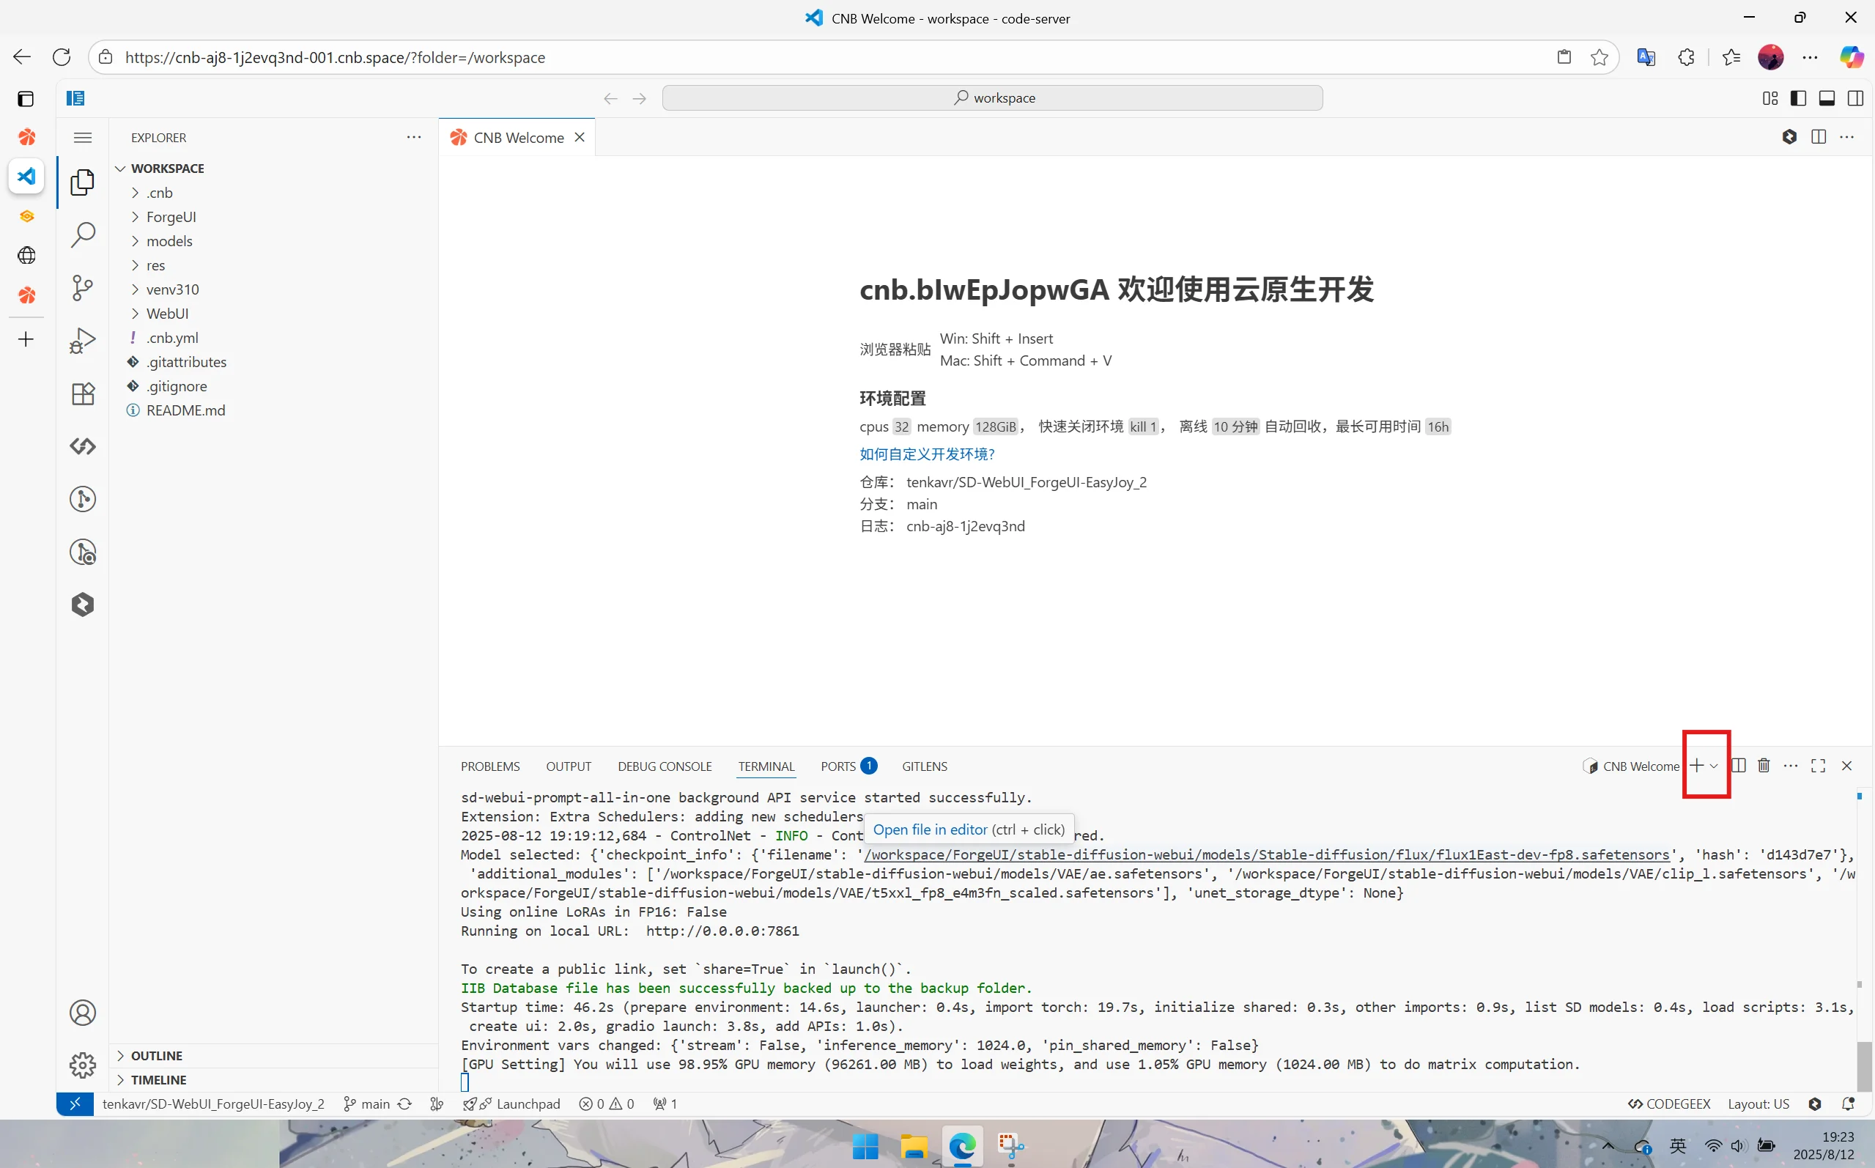Click Customize Layout icon in title bar
The width and height of the screenshot is (1875, 1168).
(x=1770, y=98)
